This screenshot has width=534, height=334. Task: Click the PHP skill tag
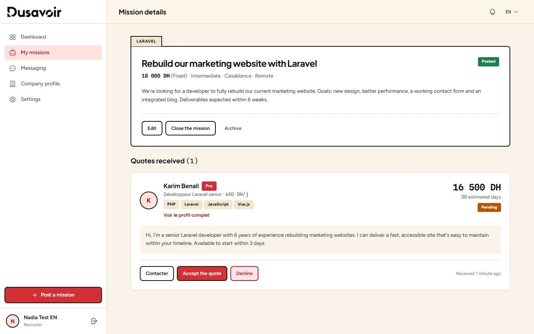tap(171, 204)
